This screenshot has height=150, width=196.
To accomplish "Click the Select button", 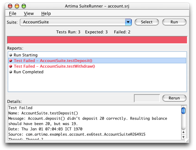I will (147, 22).
